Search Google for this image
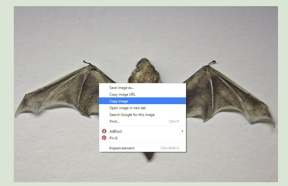Viewport: 288px width, 186px height. tap(142, 115)
